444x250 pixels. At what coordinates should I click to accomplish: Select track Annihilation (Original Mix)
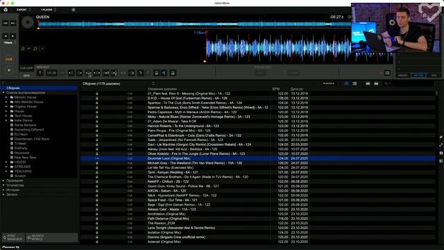[257, 214]
